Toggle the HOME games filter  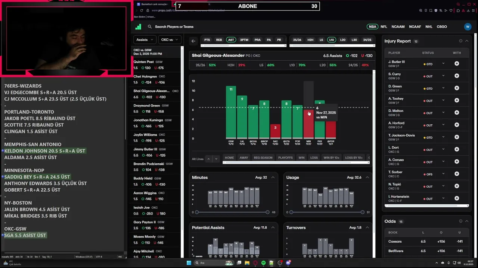coord(229,158)
